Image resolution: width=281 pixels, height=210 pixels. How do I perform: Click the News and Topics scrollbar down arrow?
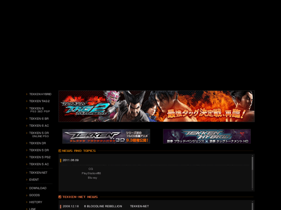click(x=252, y=189)
